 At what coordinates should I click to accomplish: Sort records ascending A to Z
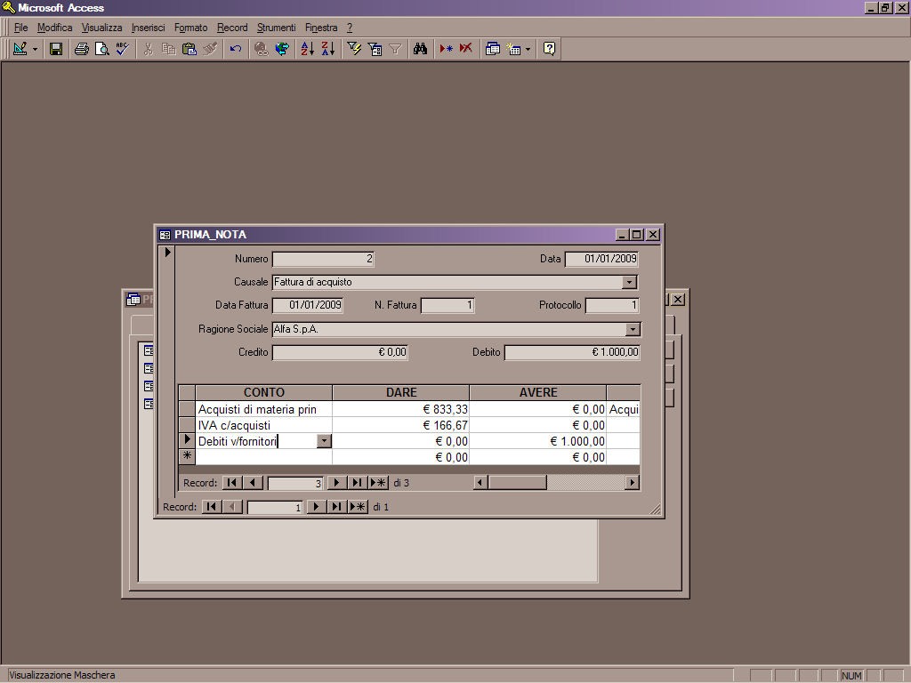[307, 49]
